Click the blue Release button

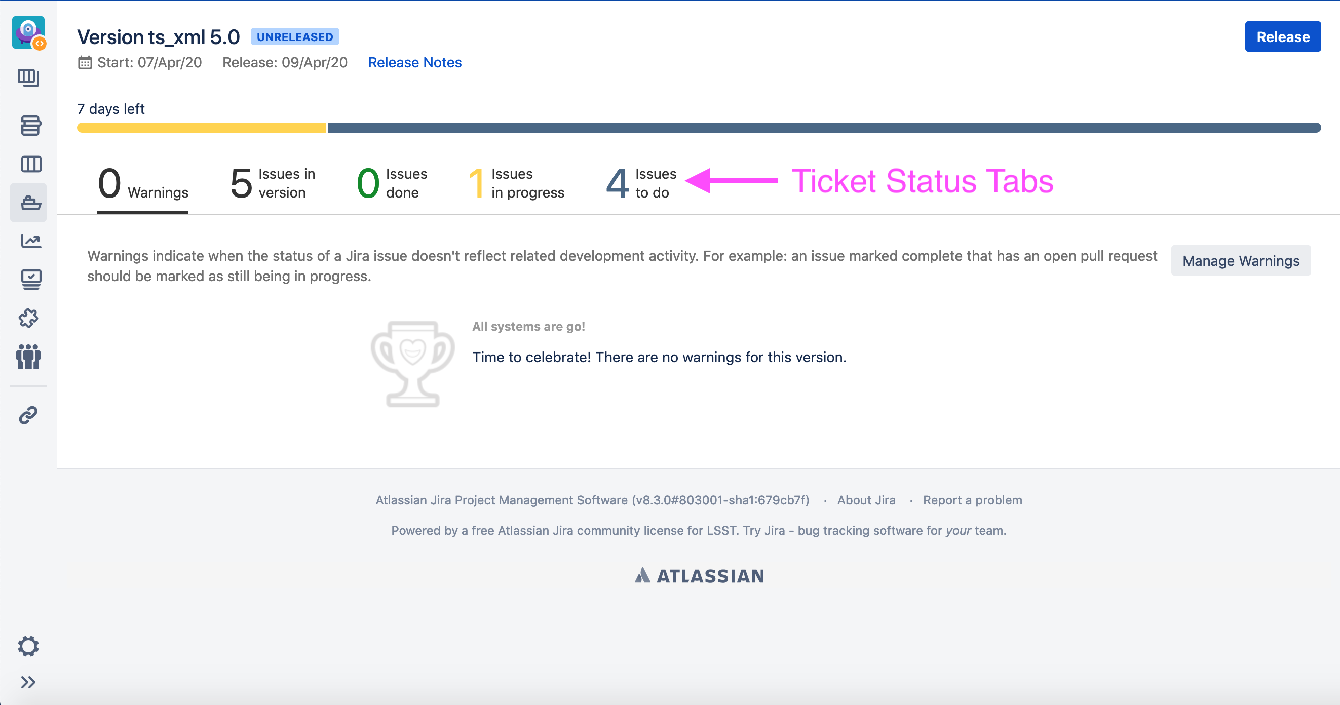point(1282,37)
